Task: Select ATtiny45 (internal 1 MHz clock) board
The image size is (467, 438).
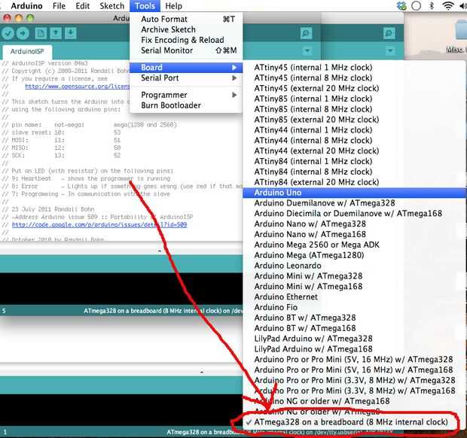Action: coord(355,68)
